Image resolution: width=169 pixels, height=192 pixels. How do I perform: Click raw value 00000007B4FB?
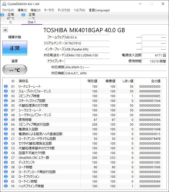pos(150,139)
